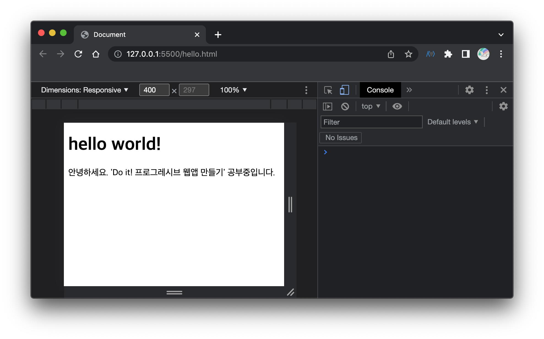Open console settings gear icon
Viewport: 544px width, 339px height.
[503, 106]
